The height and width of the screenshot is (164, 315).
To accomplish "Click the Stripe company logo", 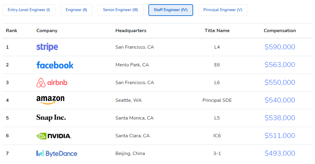I will coord(47,47).
